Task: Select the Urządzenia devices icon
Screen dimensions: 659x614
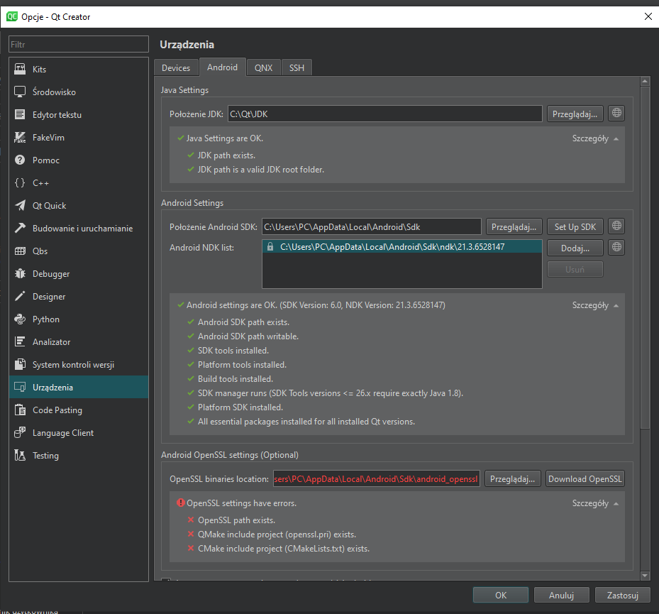Action: click(20, 387)
